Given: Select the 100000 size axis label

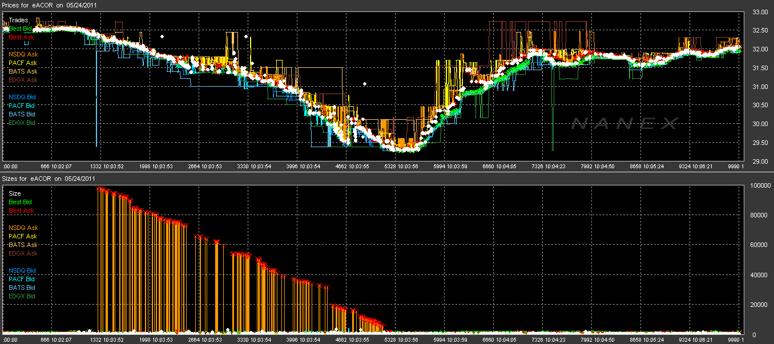Looking at the screenshot, I should [x=761, y=185].
